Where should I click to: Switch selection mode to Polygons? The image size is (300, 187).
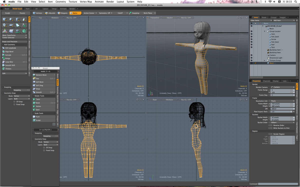62,13
